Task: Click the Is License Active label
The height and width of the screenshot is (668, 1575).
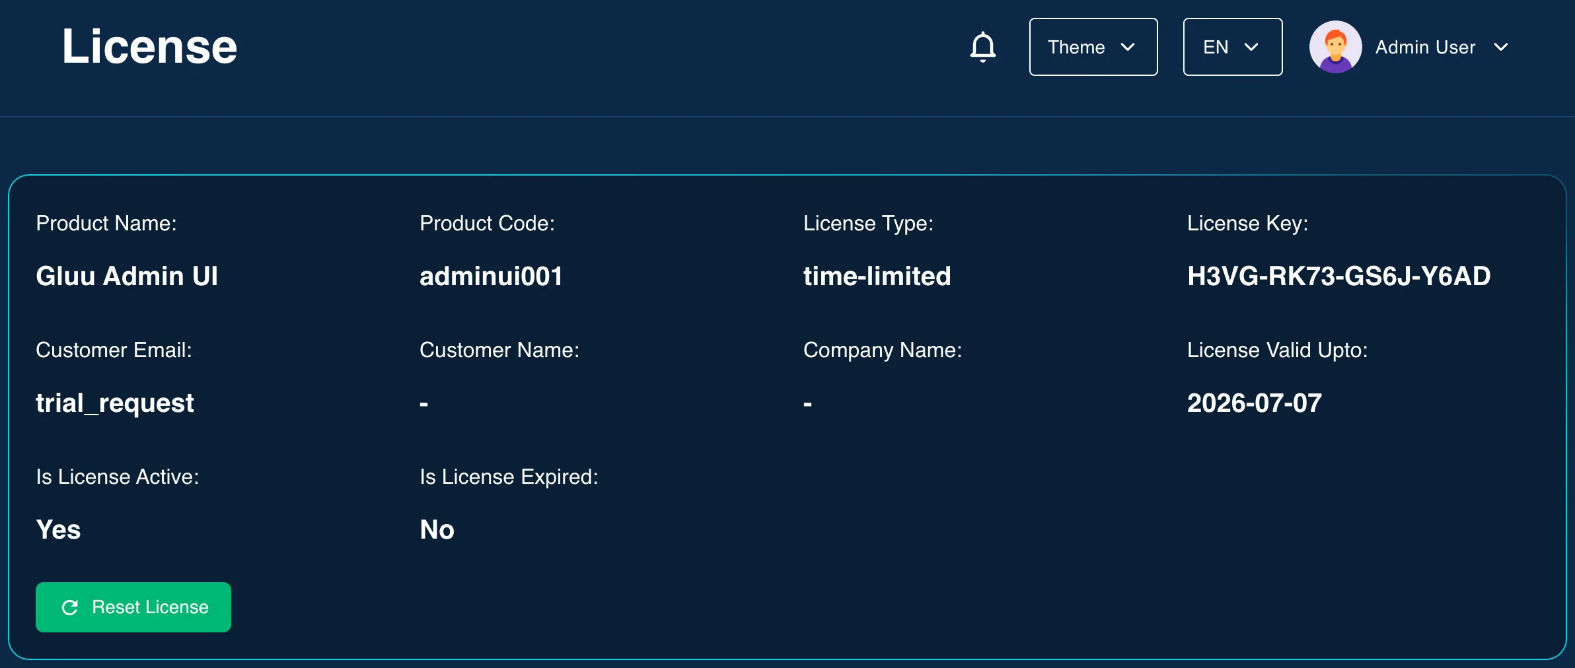Action: click(118, 477)
